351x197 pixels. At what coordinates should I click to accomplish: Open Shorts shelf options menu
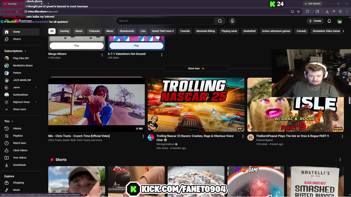point(340,160)
